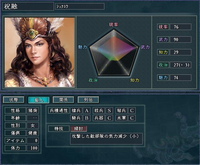200x165 pixels.
Task: Select the 統率 stat label
Action: point(163,27)
